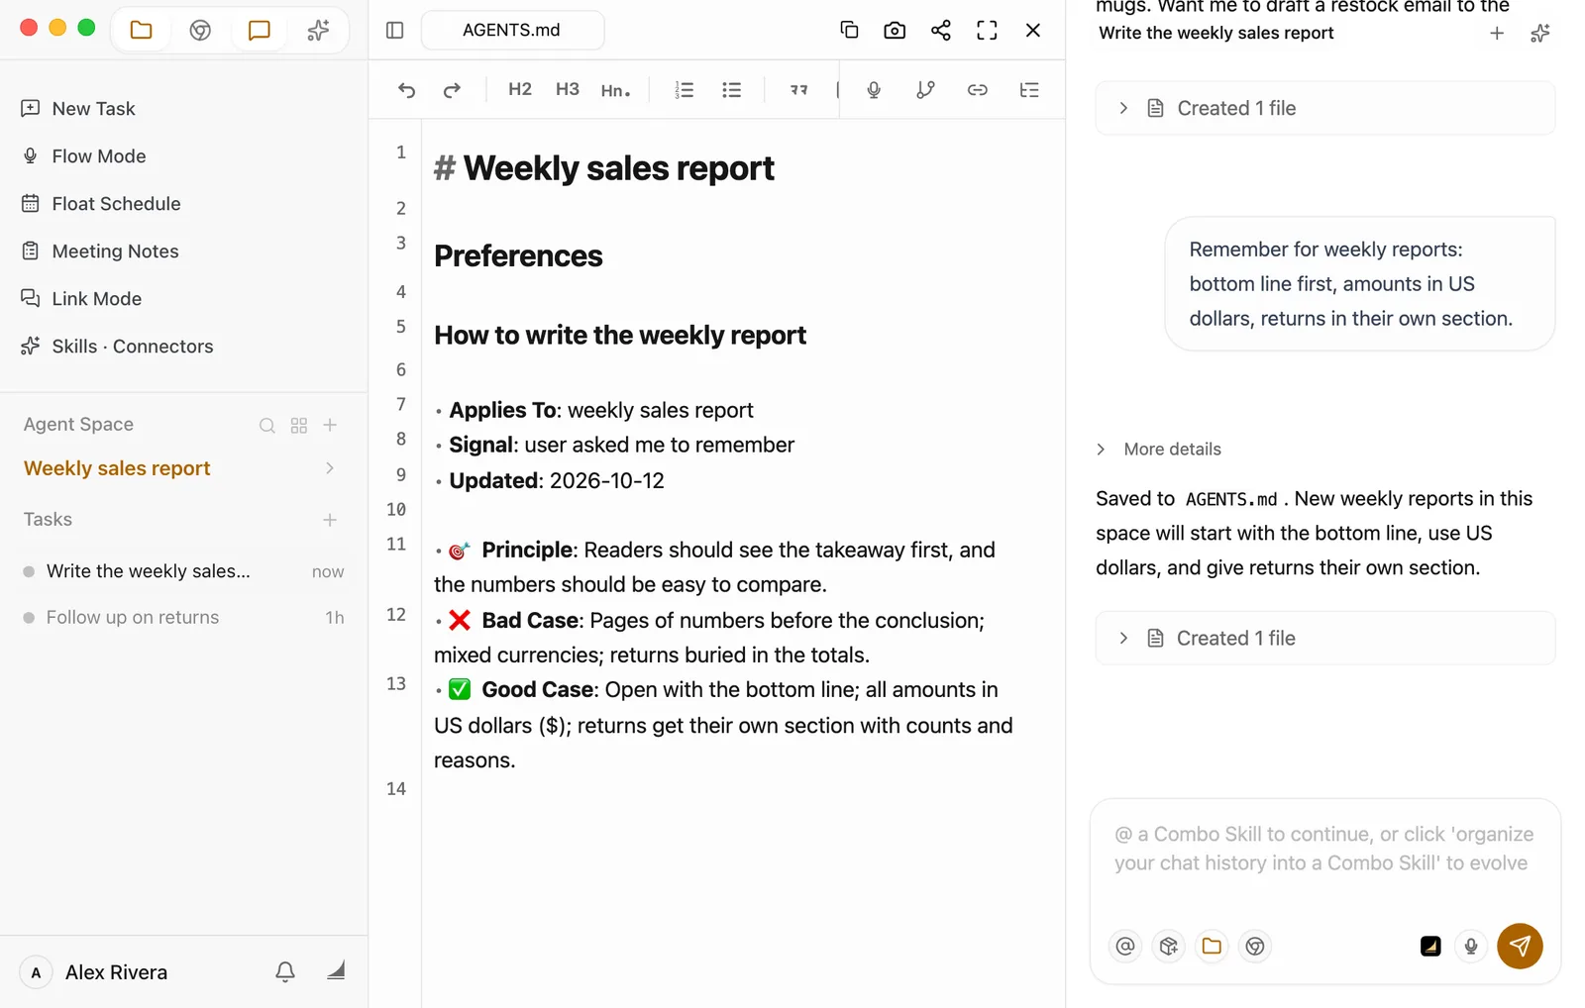Share the AGENTS.md document
The image size is (1585, 1008).
(x=941, y=30)
